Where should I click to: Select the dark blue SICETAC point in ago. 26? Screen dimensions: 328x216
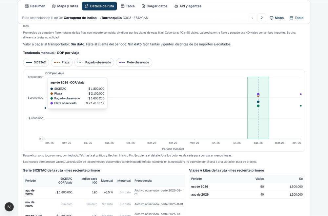point(258,102)
